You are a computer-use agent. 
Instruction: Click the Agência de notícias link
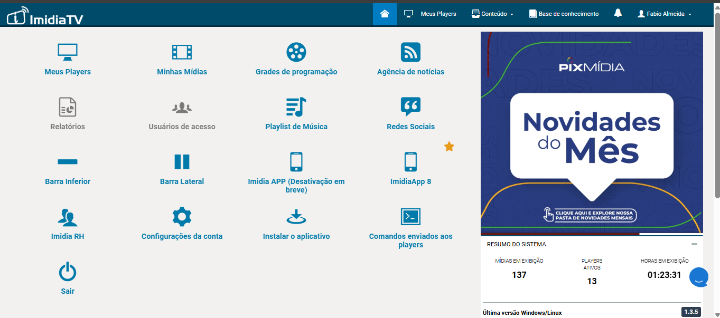[410, 72]
